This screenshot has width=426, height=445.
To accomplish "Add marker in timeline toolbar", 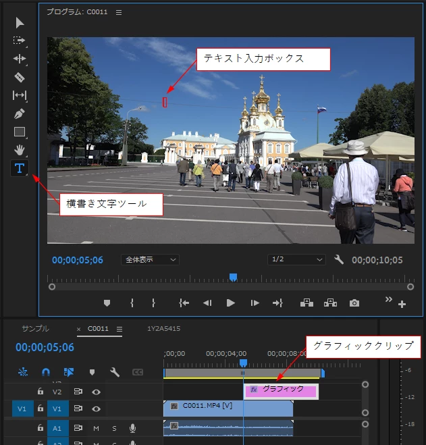I will (x=92, y=372).
